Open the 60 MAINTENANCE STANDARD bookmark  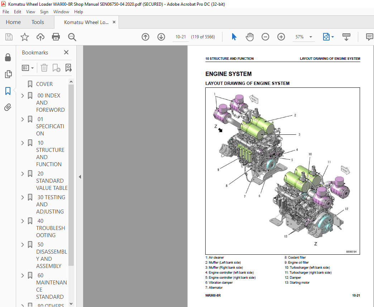coord(52,286)
